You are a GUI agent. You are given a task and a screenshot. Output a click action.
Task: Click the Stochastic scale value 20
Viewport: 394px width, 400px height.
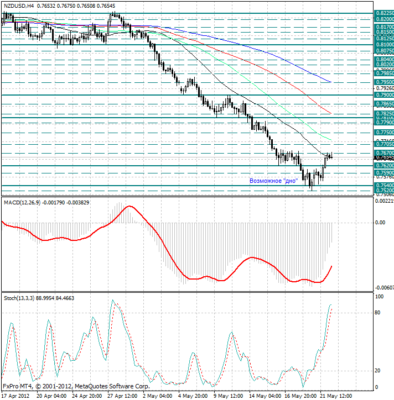[x=377, y=371]
